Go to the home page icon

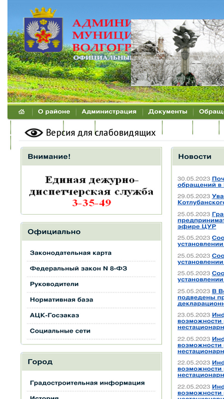point(22,112)
